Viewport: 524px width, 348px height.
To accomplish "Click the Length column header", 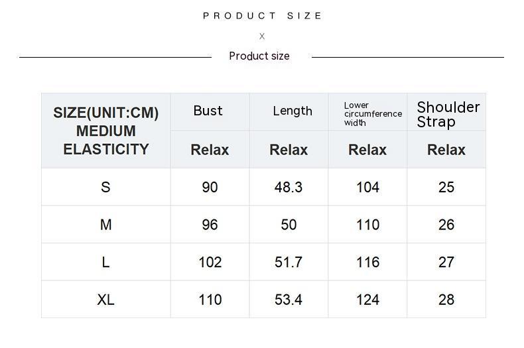I will [293, 111].
